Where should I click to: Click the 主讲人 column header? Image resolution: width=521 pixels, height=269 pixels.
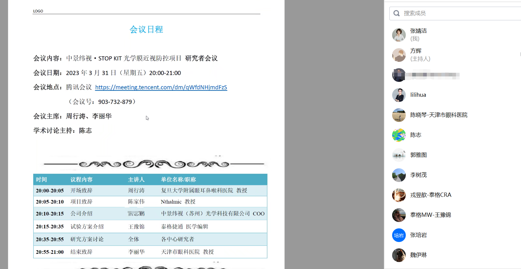pos(136,180)
